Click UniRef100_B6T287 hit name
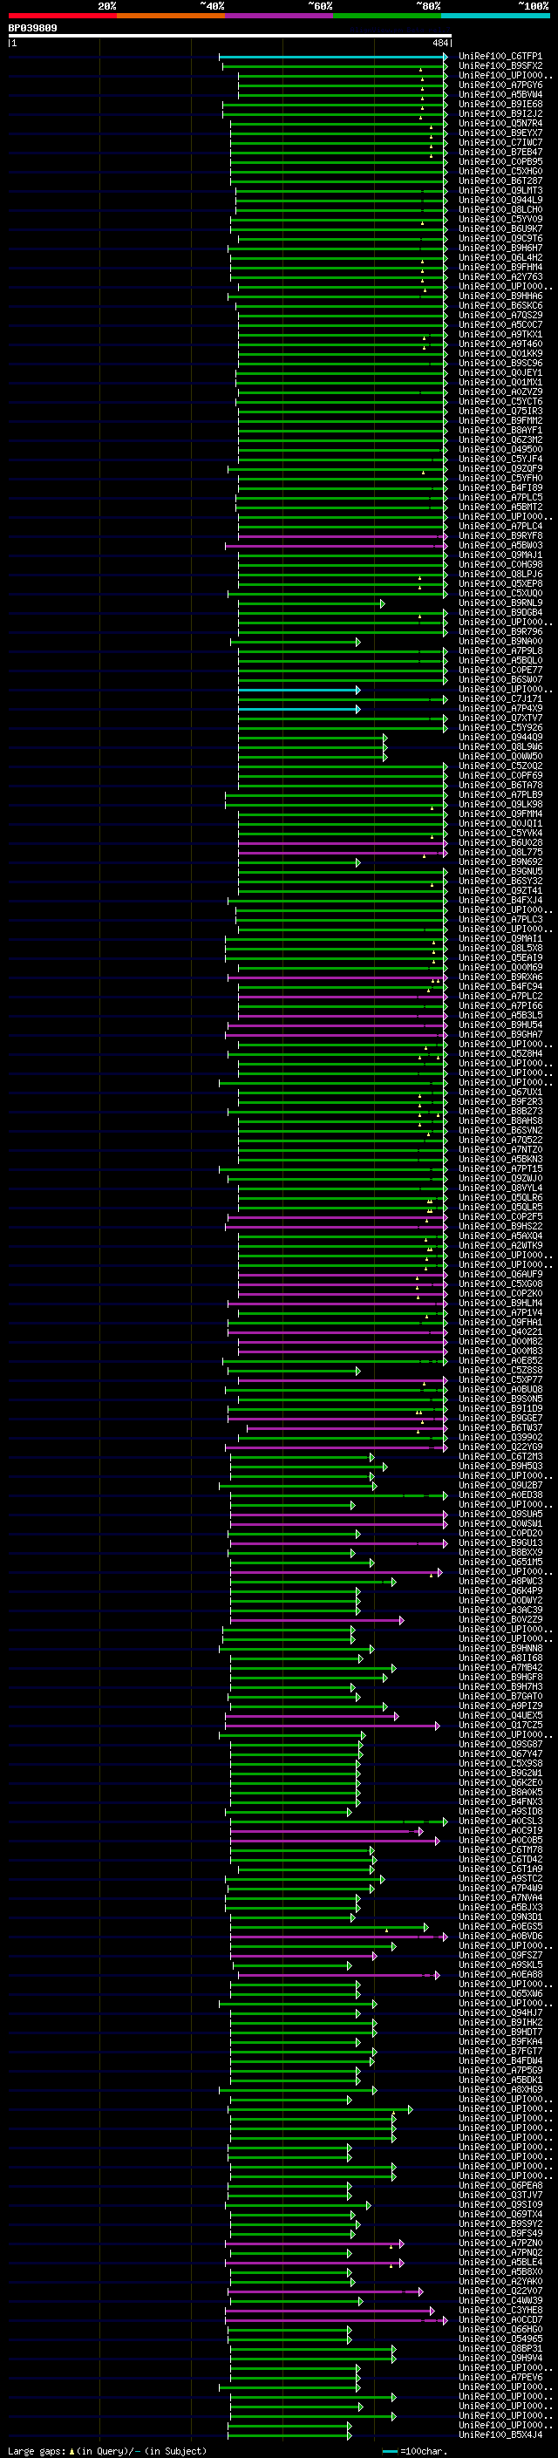Image resolution: width=558 pixels, height=2458 pixels. pos(500,180)
